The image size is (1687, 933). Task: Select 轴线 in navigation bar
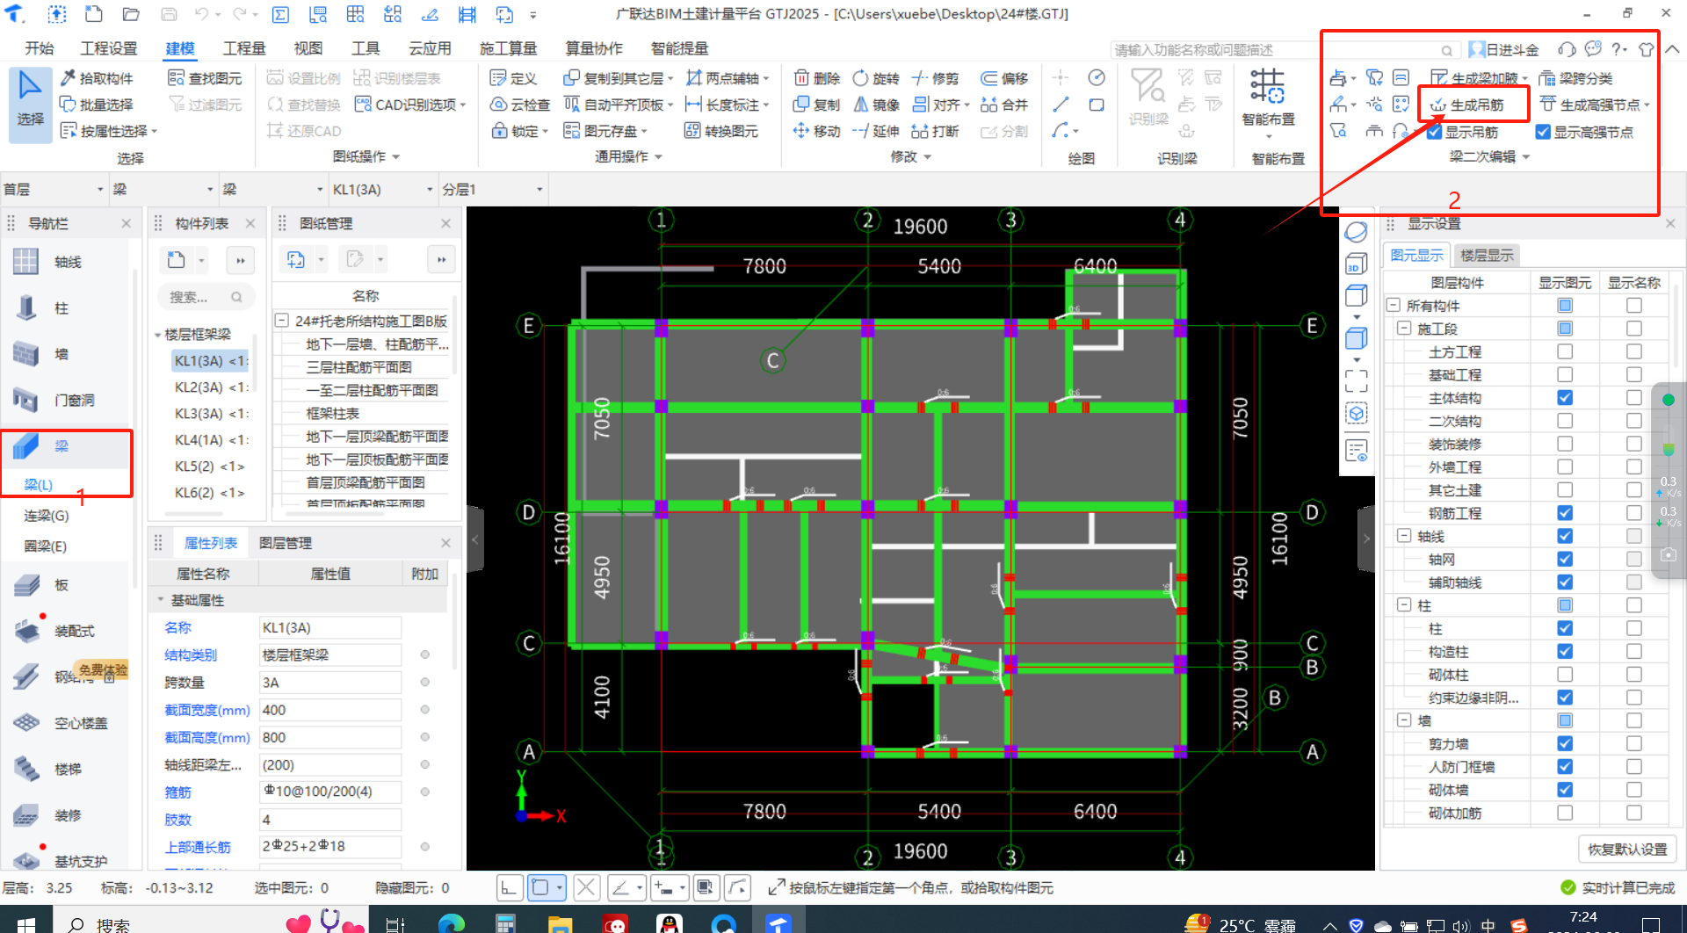67,262
